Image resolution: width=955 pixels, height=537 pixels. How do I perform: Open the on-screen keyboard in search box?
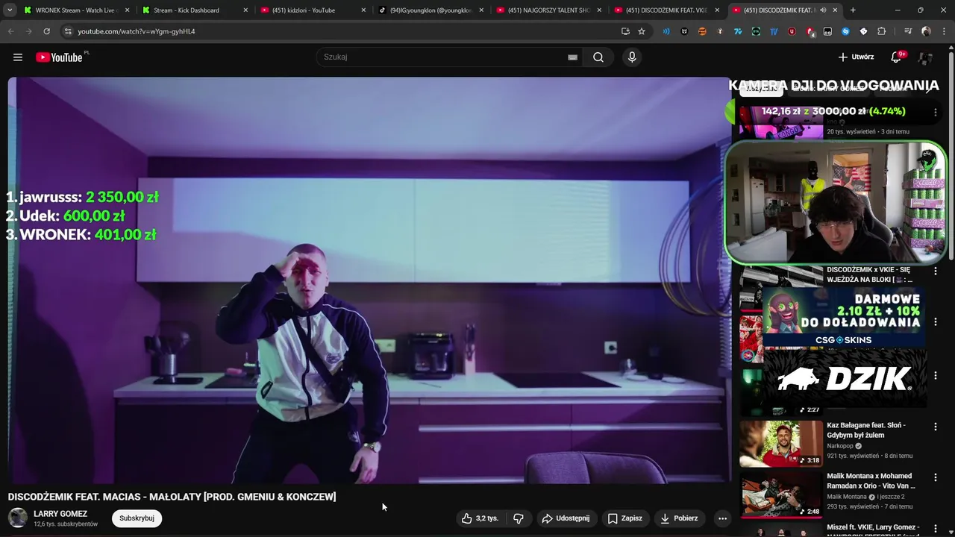572,57
